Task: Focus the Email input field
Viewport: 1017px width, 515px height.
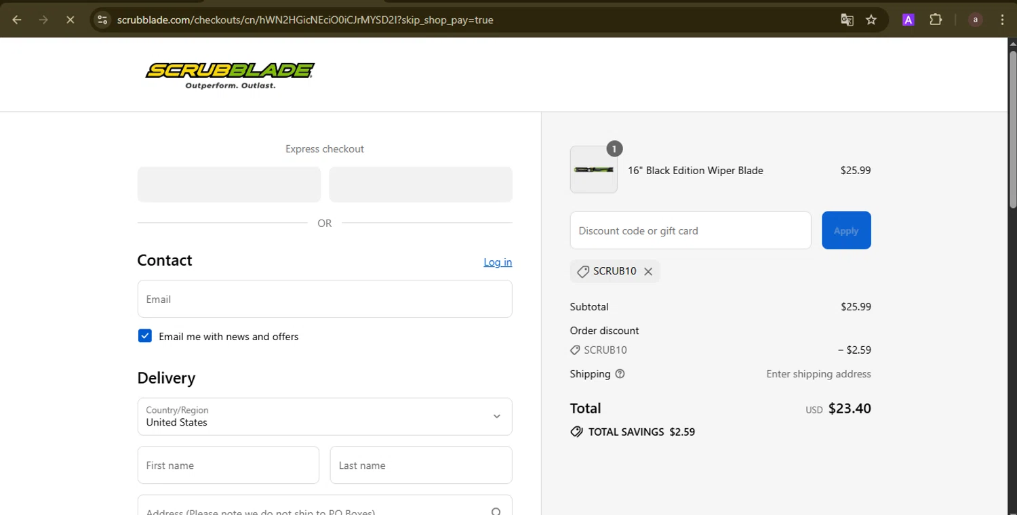Action: point(325,299)
